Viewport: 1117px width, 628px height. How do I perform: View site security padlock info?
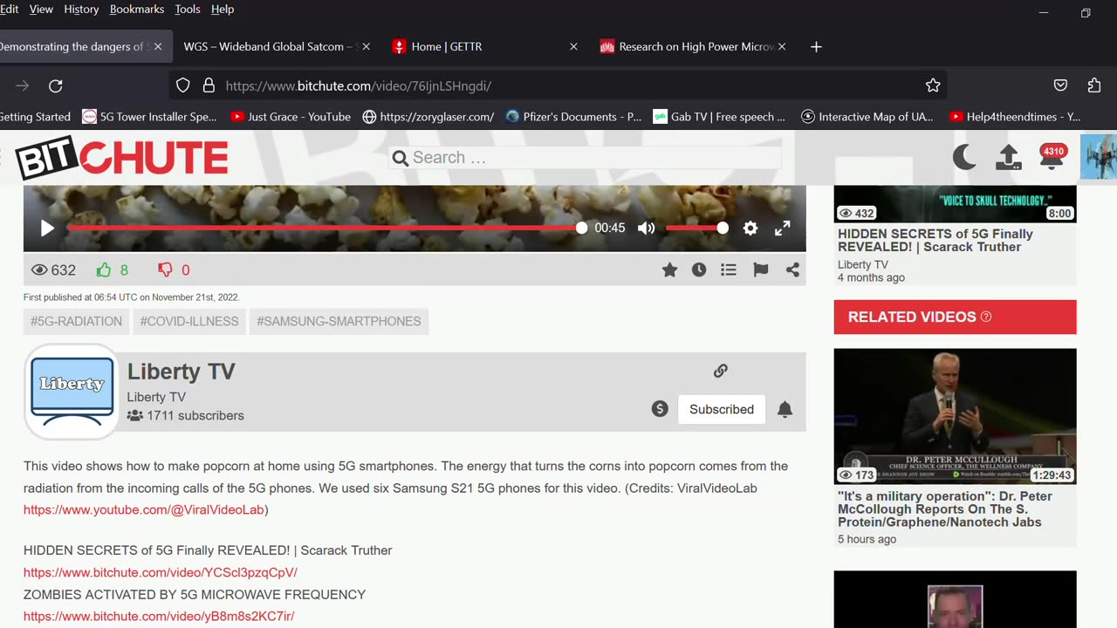[209, 85]
